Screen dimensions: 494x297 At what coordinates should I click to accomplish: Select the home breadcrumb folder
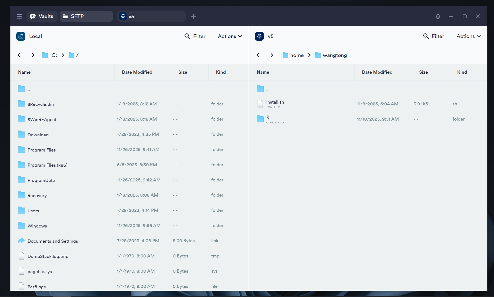coord(293,55)
